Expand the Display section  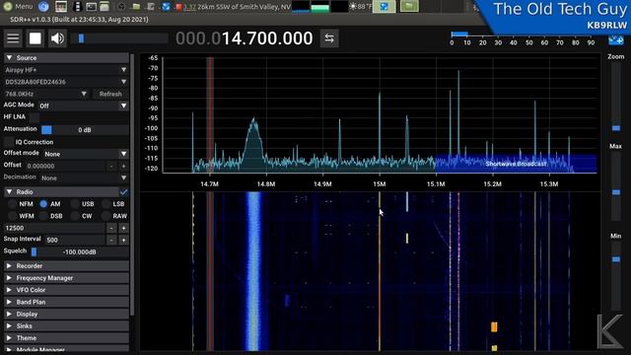tap(66, 314)
